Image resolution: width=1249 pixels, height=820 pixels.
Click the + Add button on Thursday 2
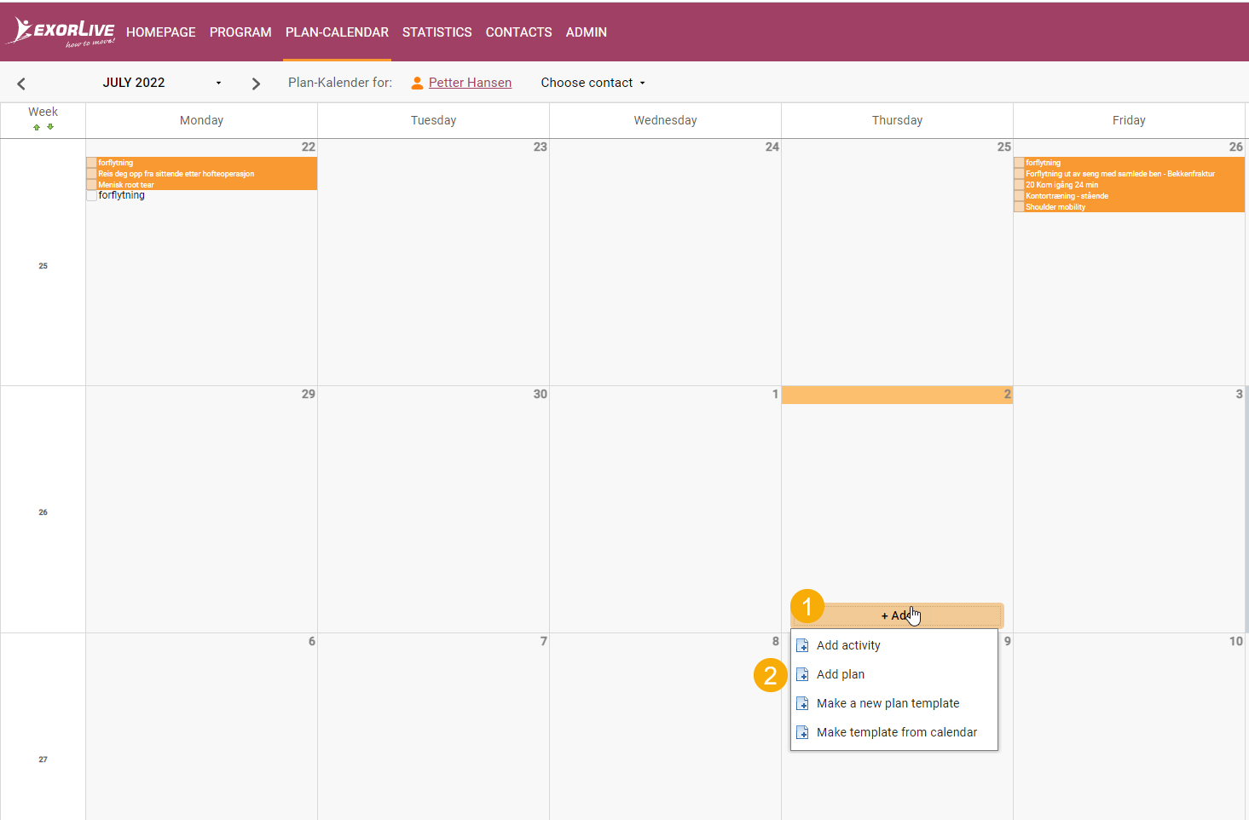(897, 615)
